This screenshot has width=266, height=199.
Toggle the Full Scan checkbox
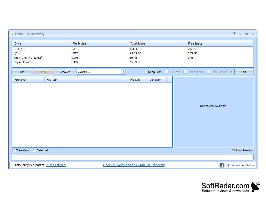pyautogui.click(x=167, y=72)
